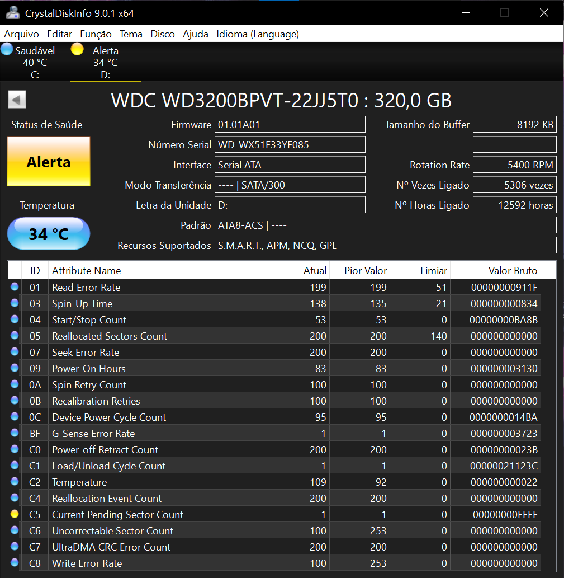Image resolution: width=564 pixels, height=578 pixels.
Task: Click the drive letter field D:
Action: (290, 205)
